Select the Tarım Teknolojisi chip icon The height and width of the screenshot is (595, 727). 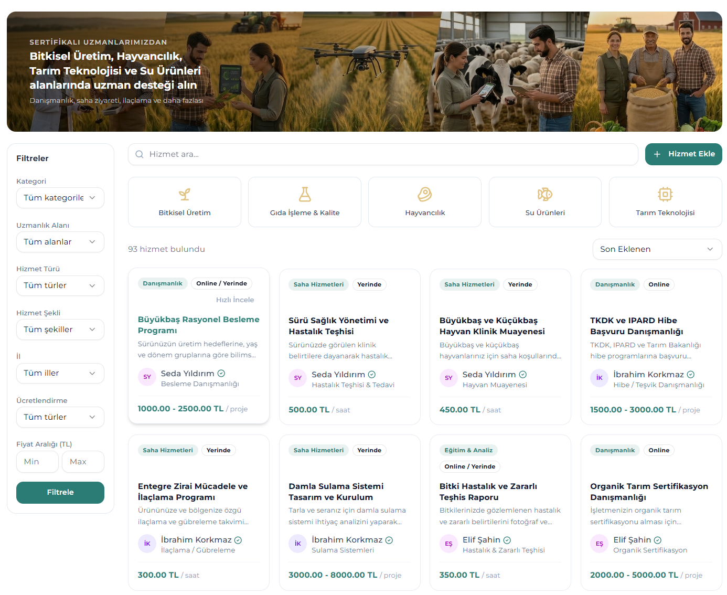tap(665, 195)
